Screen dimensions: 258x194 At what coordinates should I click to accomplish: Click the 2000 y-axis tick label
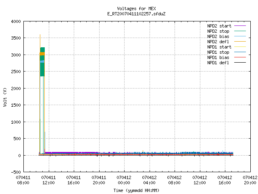point(16,89)
